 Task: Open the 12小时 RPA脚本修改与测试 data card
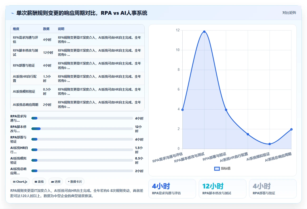222,189
